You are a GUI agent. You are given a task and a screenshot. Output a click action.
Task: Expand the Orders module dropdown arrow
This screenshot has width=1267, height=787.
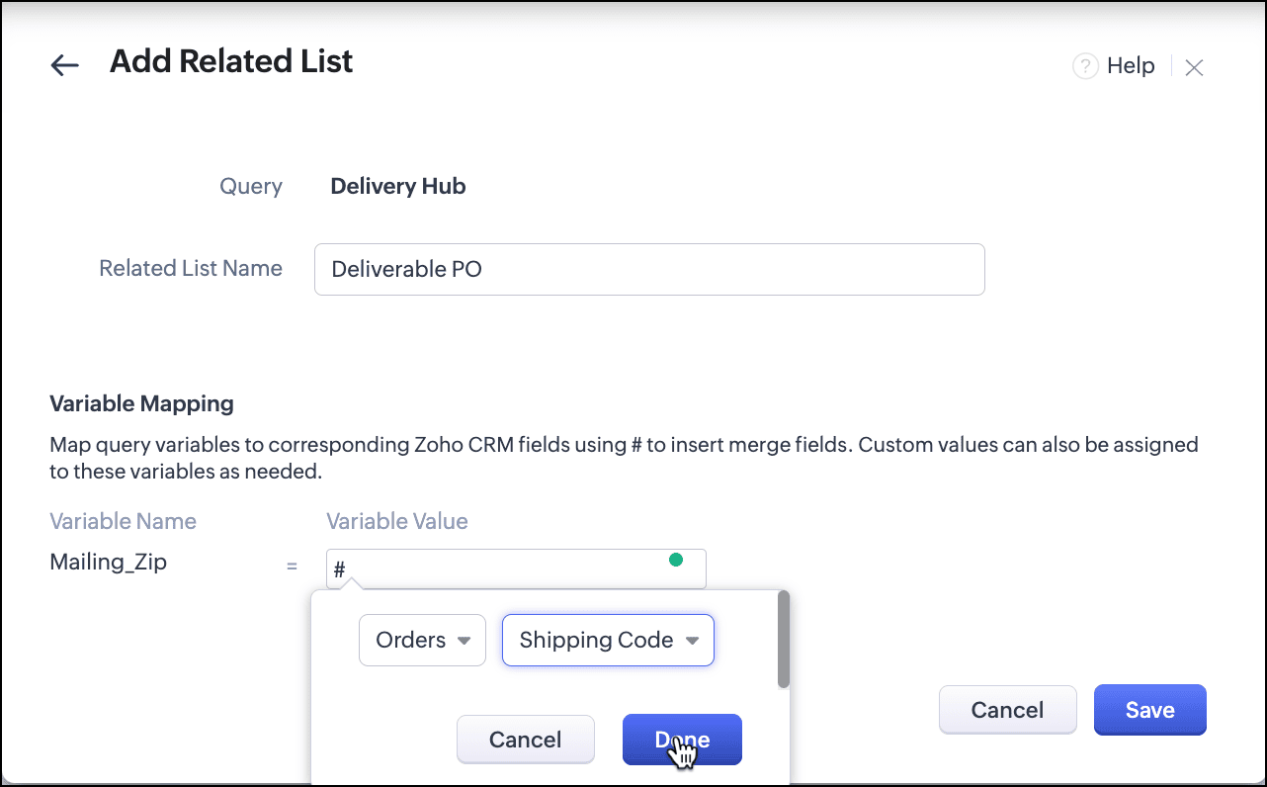pos(464,641)
